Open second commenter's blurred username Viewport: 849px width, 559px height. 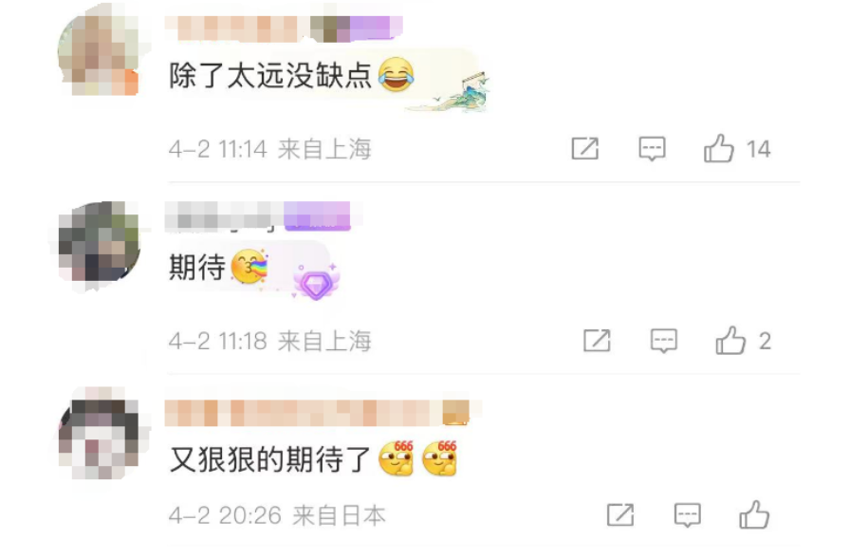click(224, 215)
